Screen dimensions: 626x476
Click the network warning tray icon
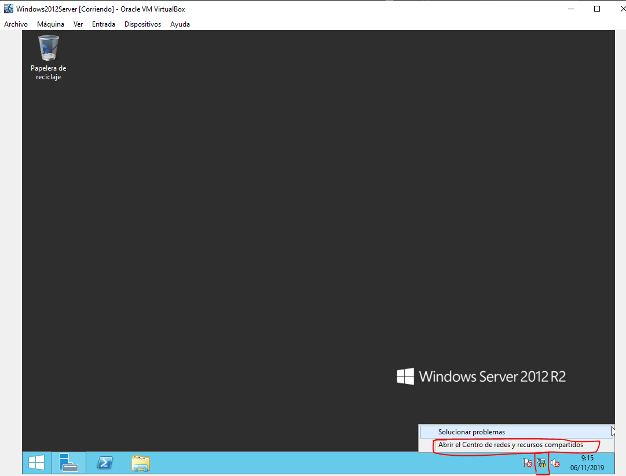(x=541, y=463)
